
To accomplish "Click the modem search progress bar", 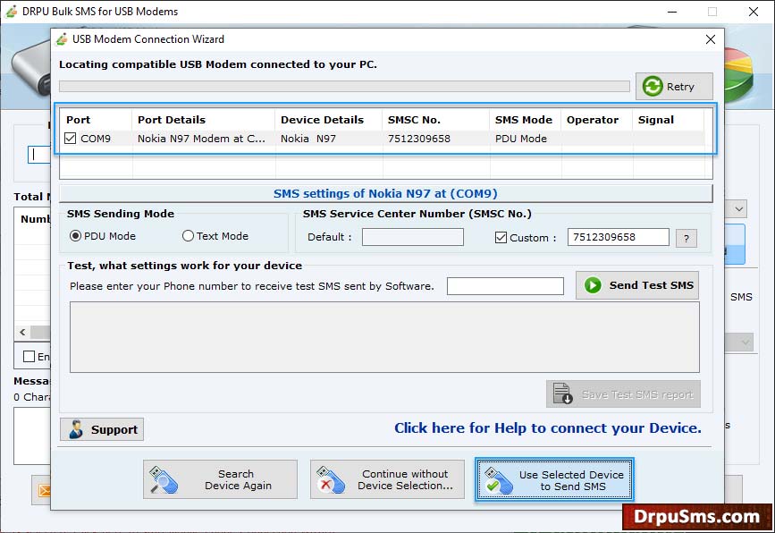I will point(344,87).
